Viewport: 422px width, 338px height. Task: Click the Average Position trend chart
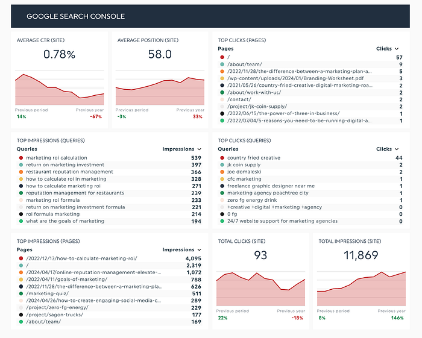(x=160, y=89)
